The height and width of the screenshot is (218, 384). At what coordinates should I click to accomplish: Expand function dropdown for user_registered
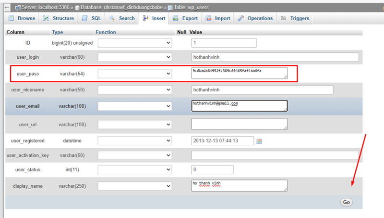click(x=135, y=141)
